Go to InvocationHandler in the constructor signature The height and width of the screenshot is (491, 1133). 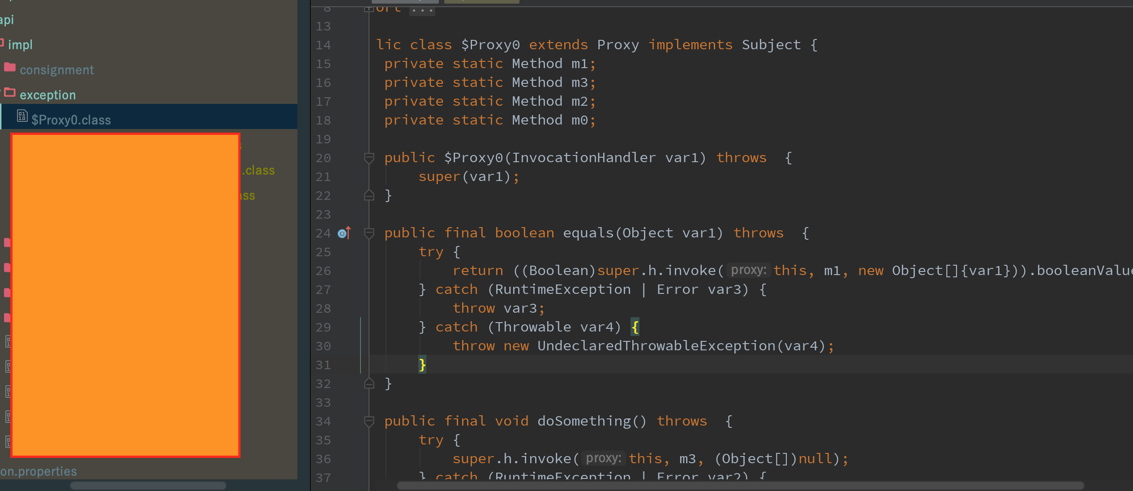[584, 158]
